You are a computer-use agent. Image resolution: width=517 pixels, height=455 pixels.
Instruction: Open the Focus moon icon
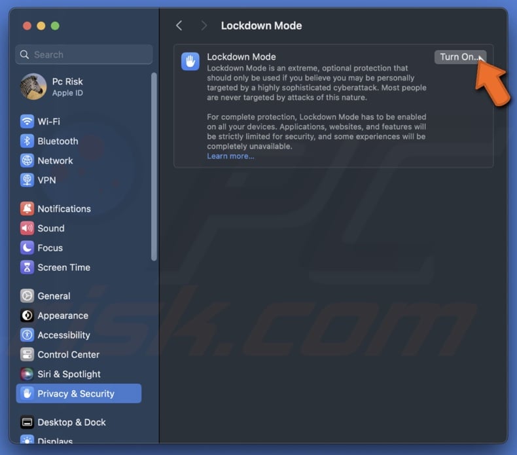27,247
